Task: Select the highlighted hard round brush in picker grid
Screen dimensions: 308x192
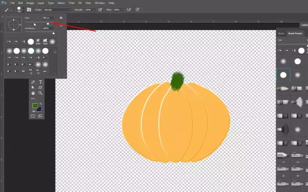Action: coord(31,51)
